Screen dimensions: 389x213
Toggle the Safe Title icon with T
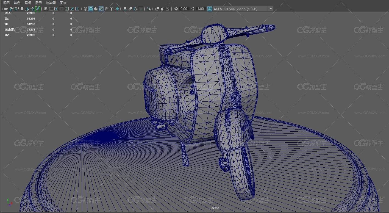(77, 9)
